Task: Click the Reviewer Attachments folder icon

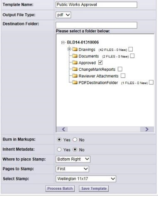Action: [x=75, y=76]
